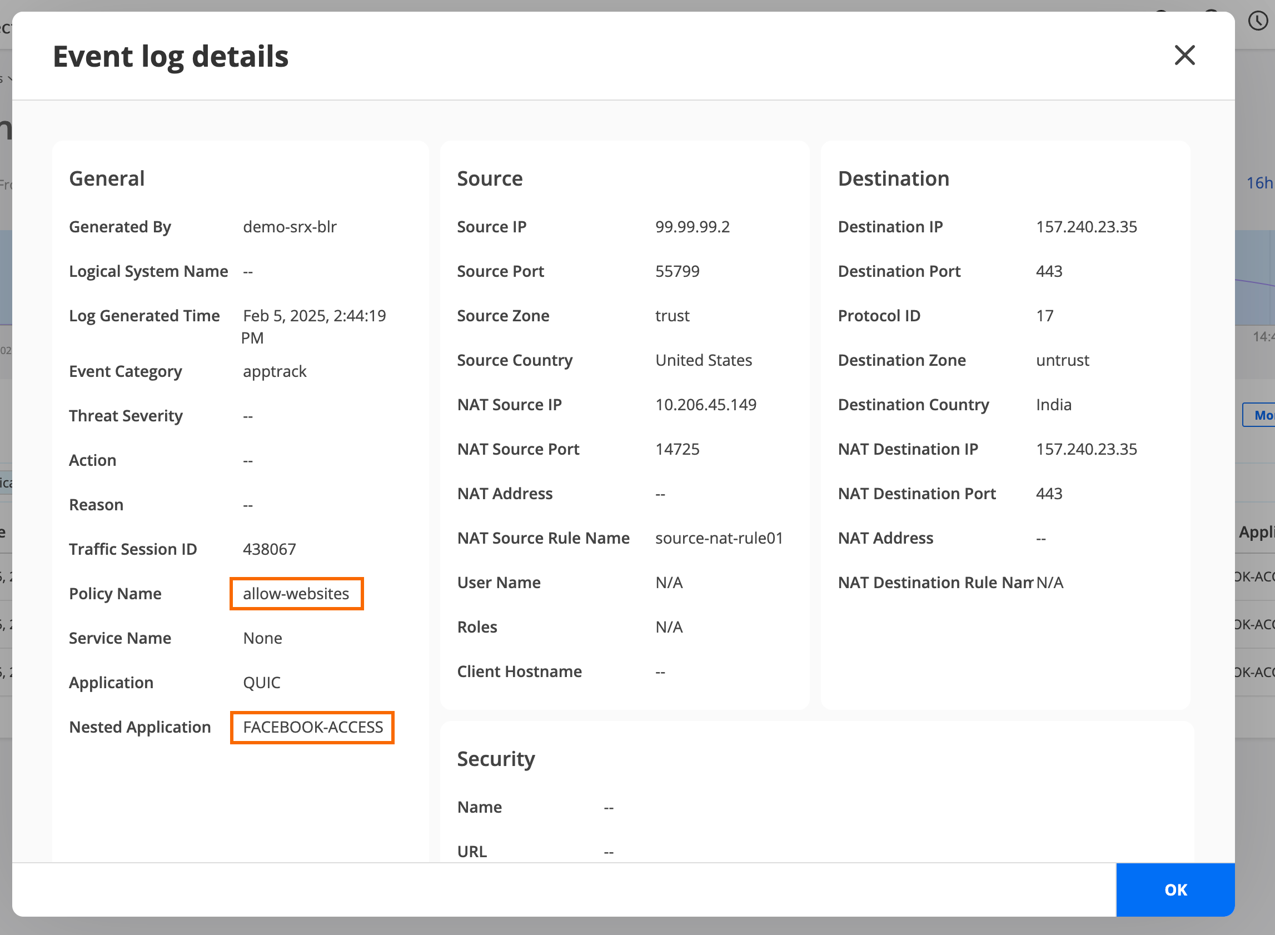Click the clock icon at top right
The width and height of the screenshot is (1275, 935).
(x=1257, y=22)
